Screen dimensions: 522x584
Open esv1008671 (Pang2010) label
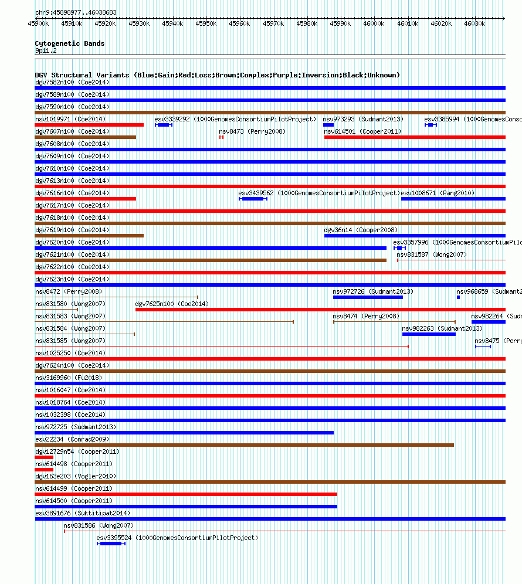pos(438,193)
